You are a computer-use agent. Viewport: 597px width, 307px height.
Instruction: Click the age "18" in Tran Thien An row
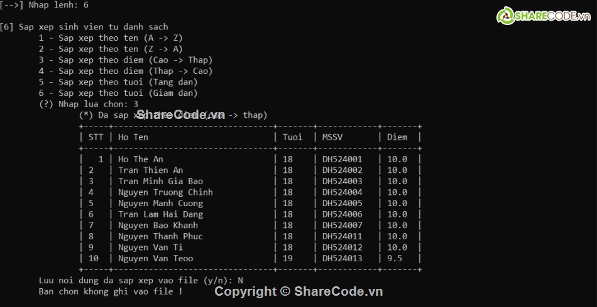point(287,170)
